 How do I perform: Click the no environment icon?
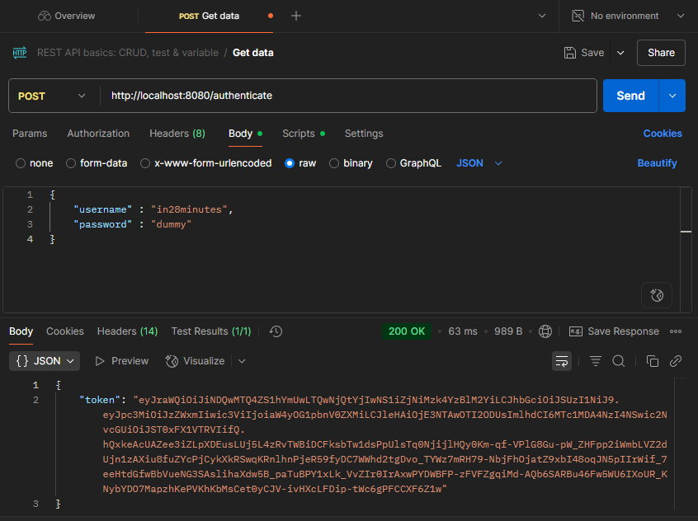(578, 16)
